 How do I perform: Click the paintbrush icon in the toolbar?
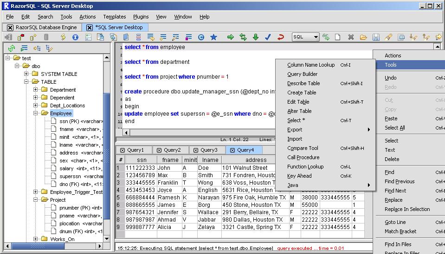[x=388, y=37]
